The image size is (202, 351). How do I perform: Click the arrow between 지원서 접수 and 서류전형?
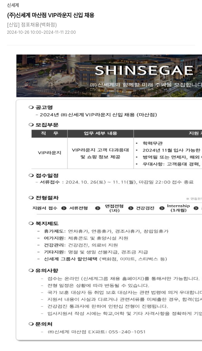pyautogui.click(x=64, y=208)
